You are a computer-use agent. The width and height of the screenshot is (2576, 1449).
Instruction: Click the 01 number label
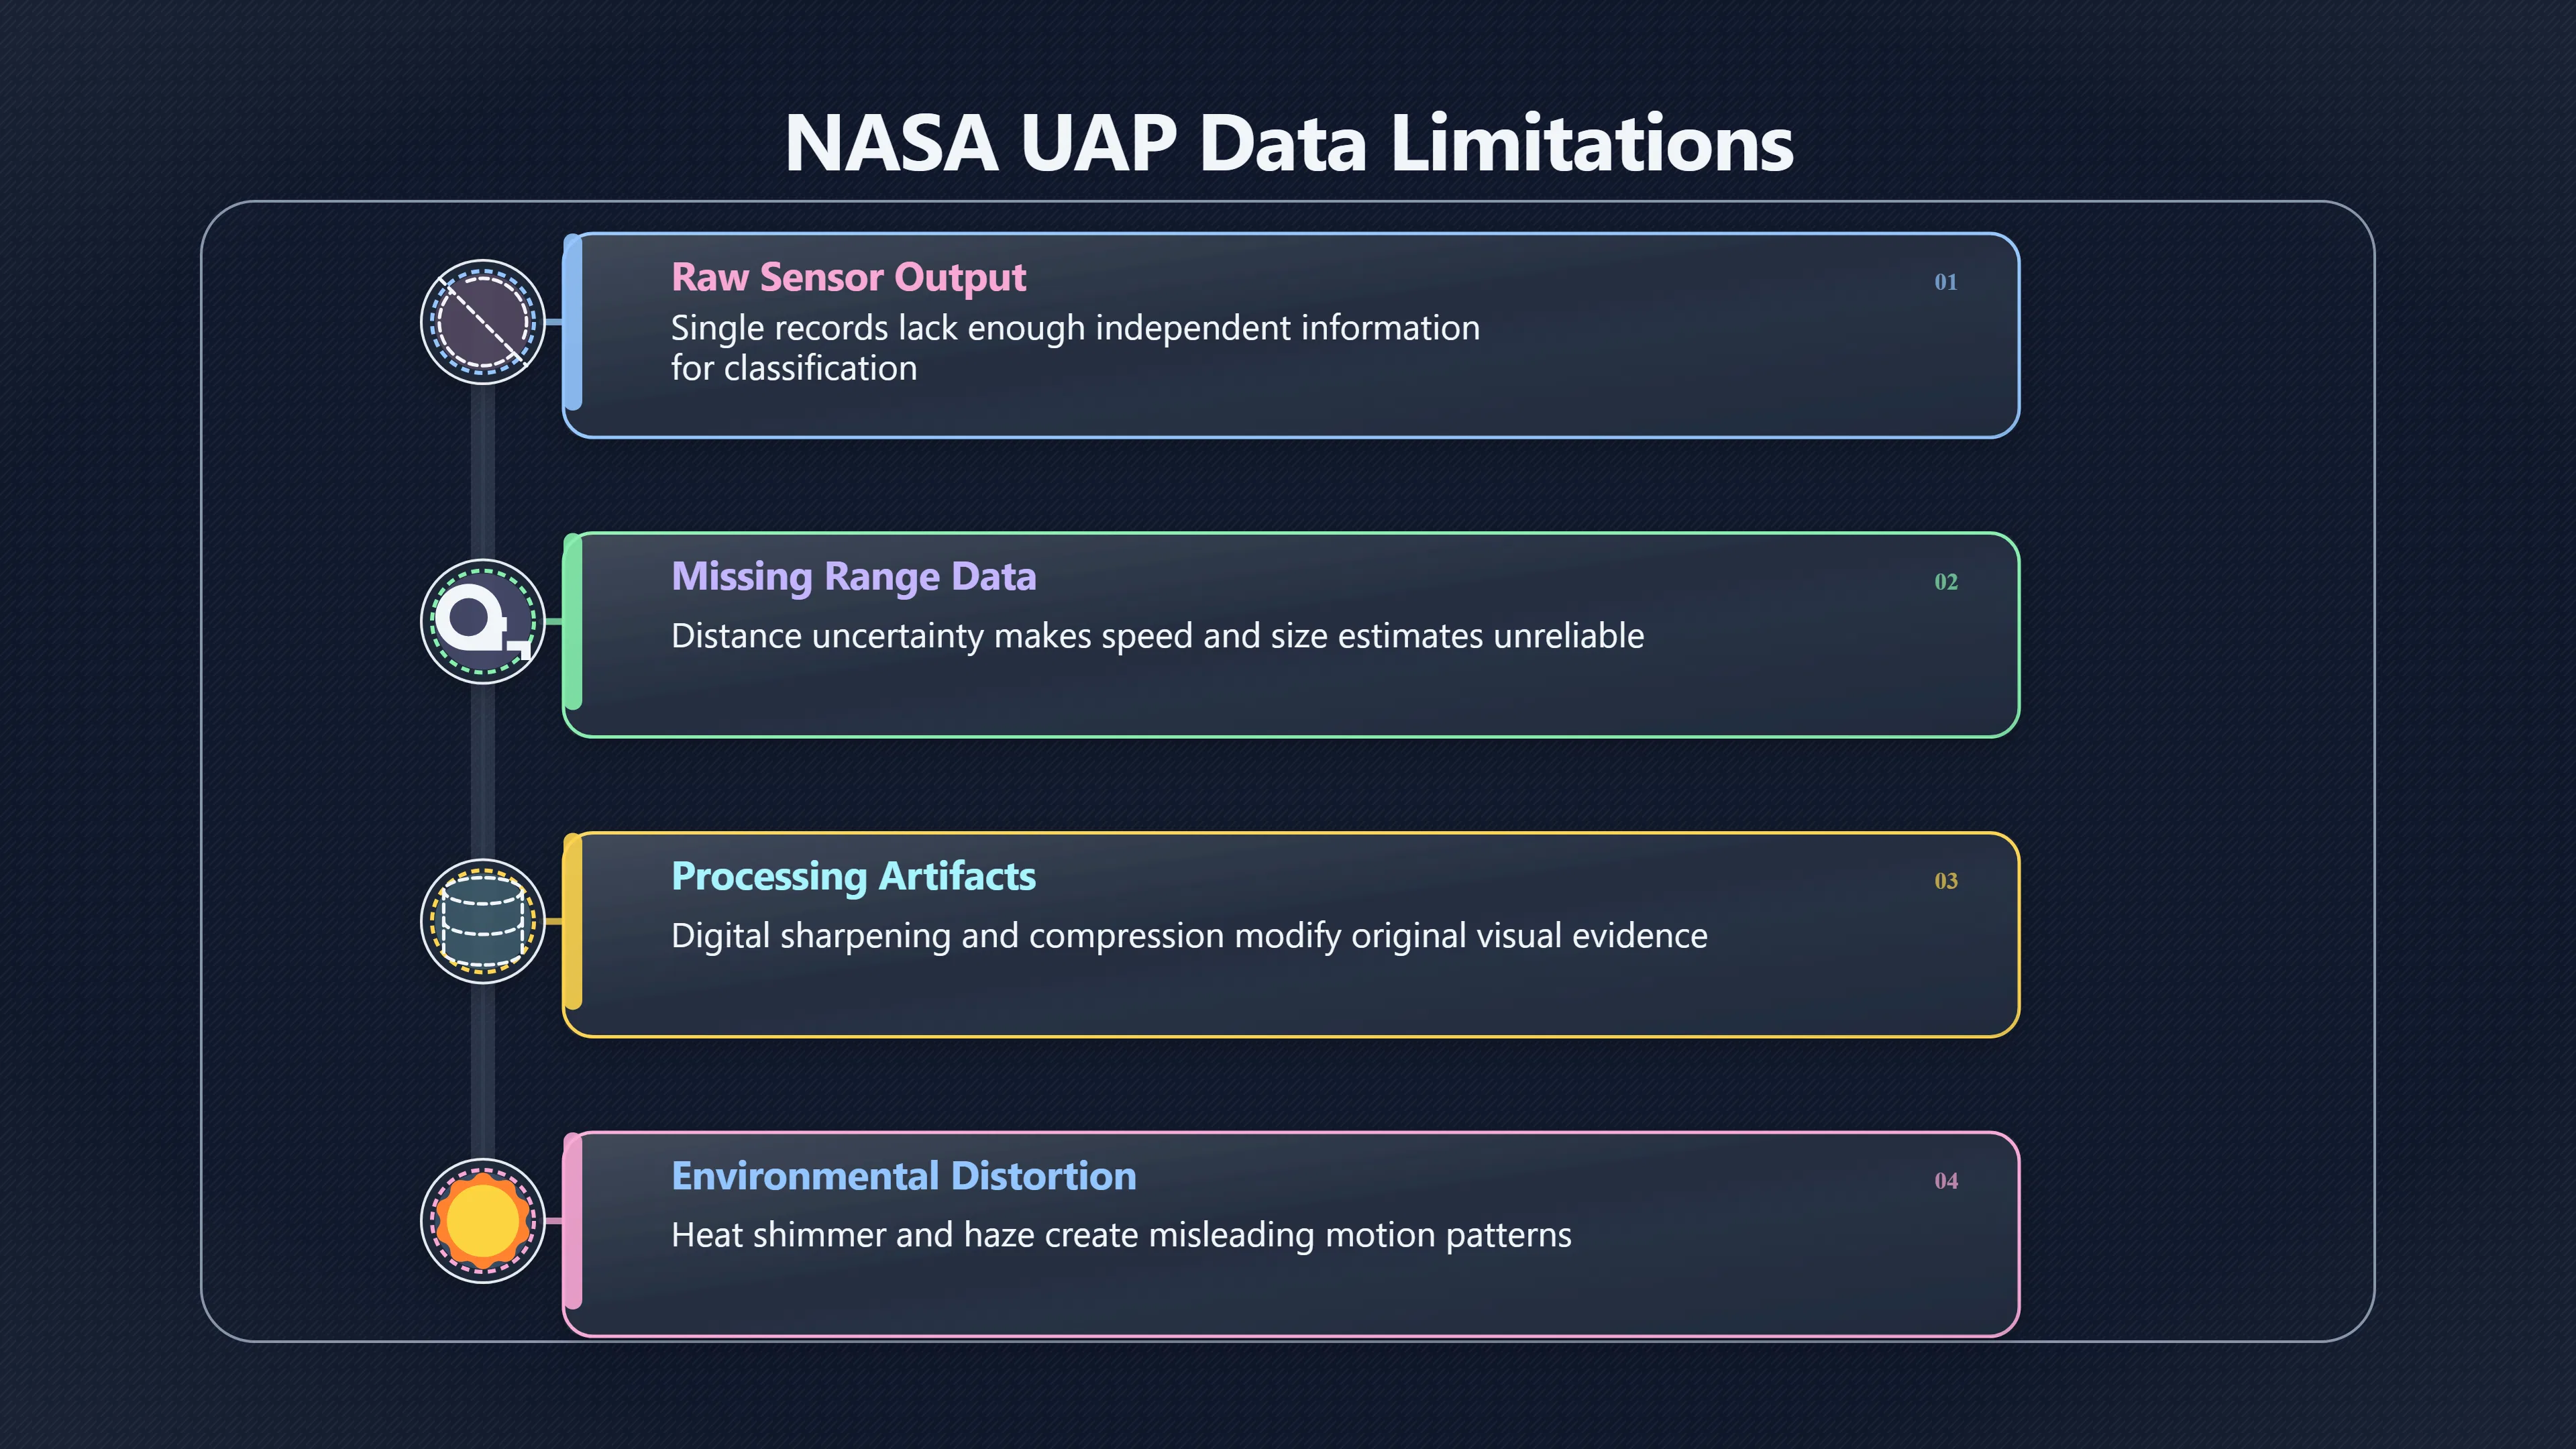pos(1945,282)
